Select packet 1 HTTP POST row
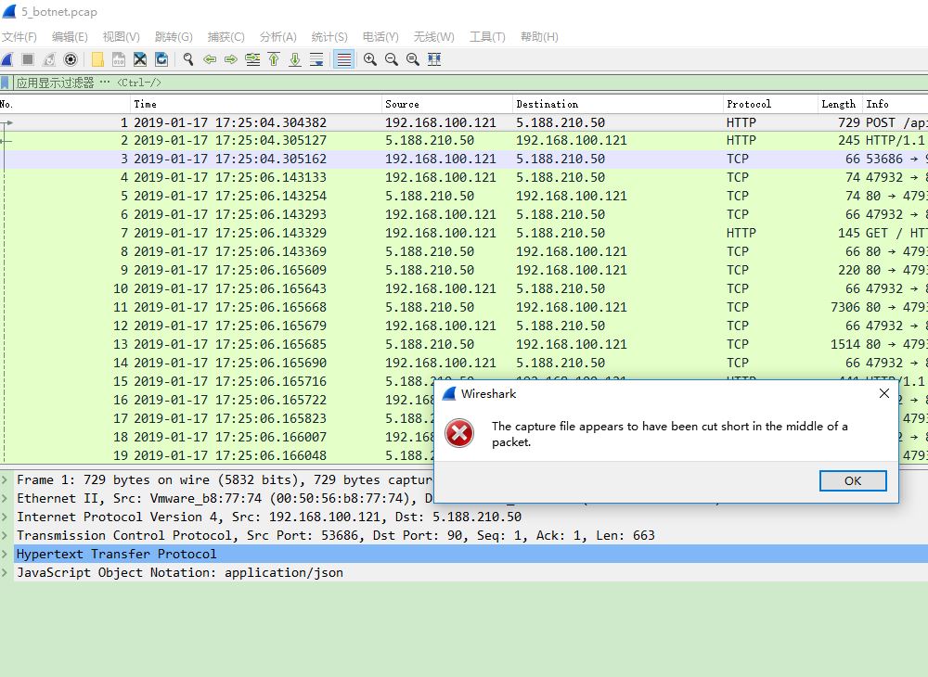 [464, 122]
